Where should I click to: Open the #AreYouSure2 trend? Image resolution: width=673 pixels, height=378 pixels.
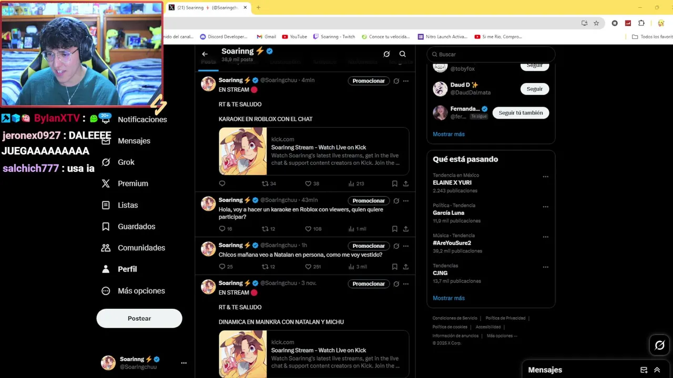pyautogui.click(x=452, y=243)
